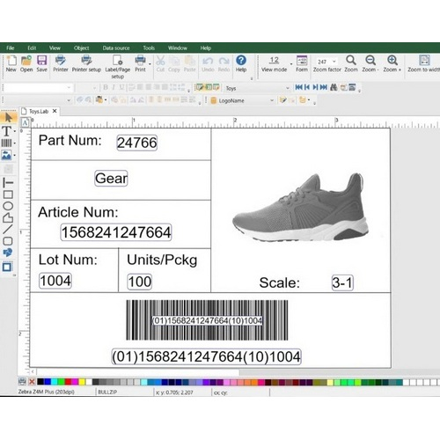Open Help from the toolbar

[241, 63]
